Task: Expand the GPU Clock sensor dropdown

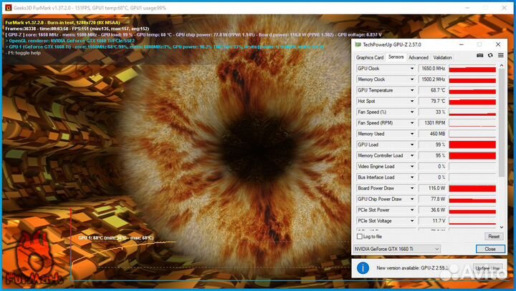Action: 411,69
